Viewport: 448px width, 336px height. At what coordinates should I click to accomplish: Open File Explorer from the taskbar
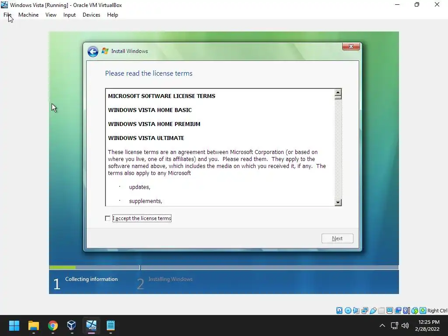33,325
